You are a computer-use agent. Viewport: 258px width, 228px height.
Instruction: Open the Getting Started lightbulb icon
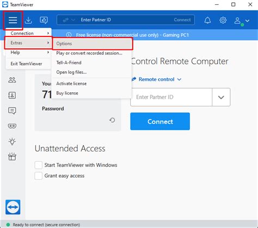point(12,141)
